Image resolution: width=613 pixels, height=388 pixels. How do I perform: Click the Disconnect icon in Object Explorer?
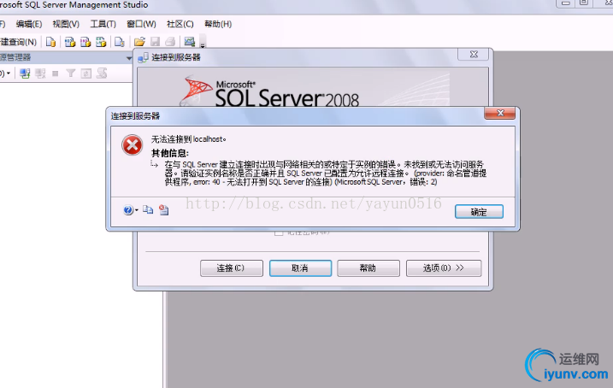tap(40, 73)
